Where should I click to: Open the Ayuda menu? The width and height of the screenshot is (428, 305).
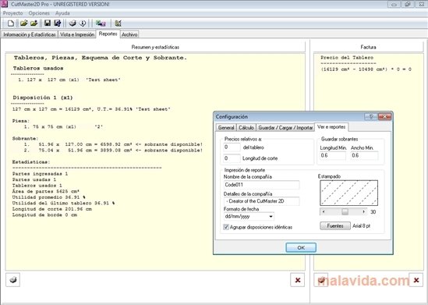[x=62, y=13]
